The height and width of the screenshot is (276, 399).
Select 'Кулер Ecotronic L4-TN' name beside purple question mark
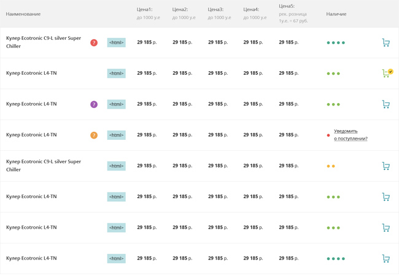(x=31, y=104)
